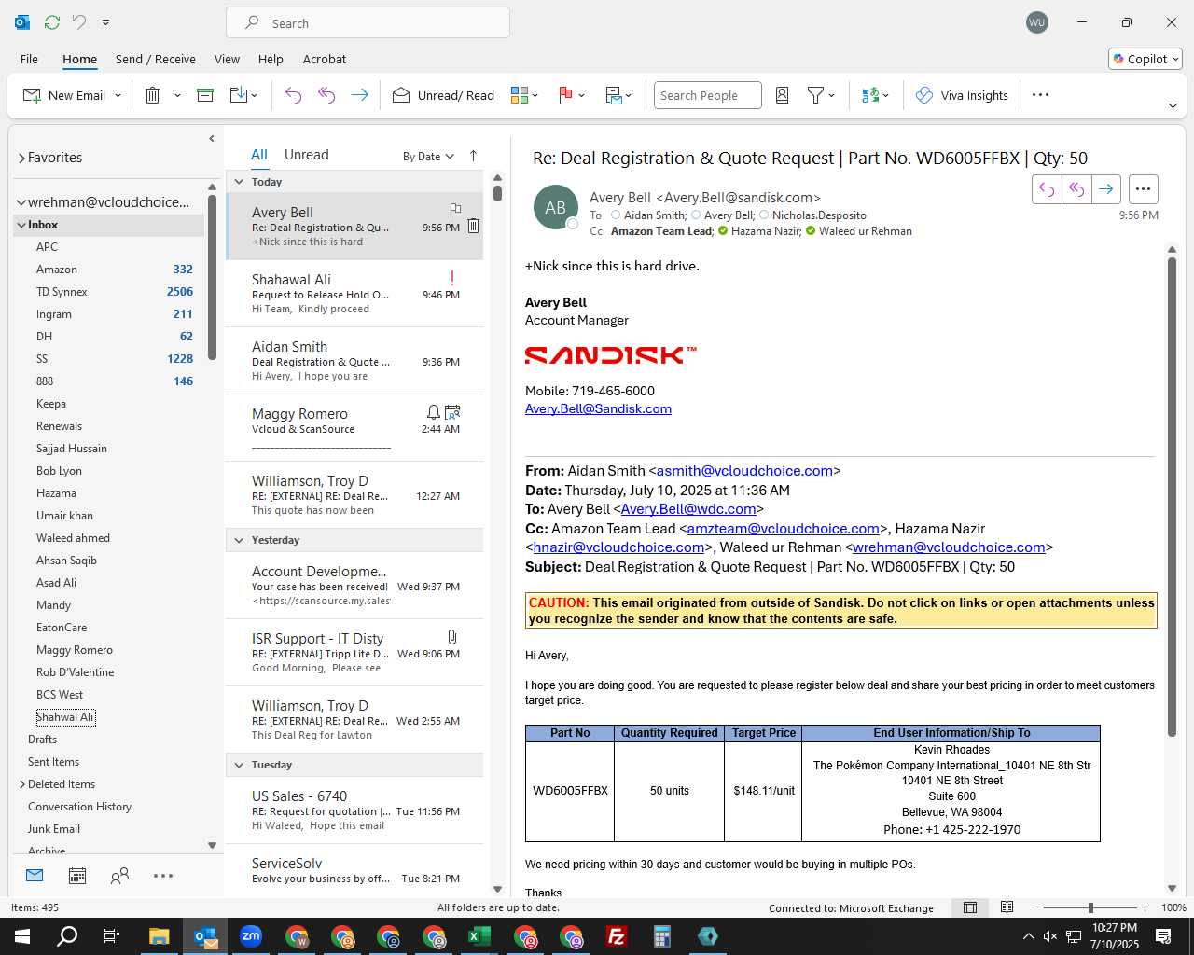Viewport: 1194px width, 955px height.
Task: Click the Archive icon in ribbon
Action: coord(205,95)
